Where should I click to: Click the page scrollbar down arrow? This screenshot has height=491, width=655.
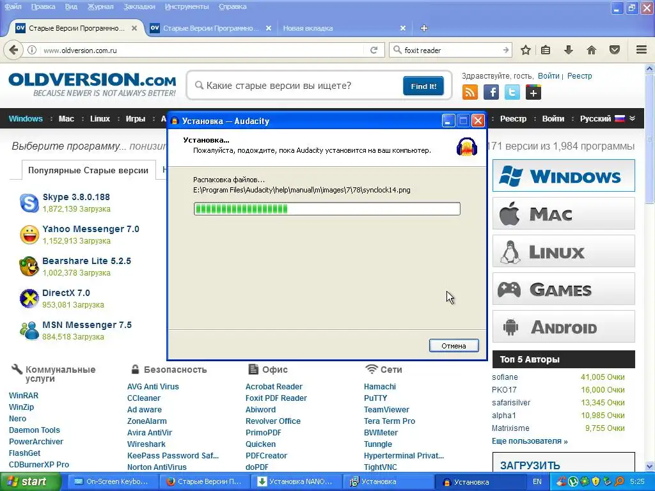click(650, 466)
